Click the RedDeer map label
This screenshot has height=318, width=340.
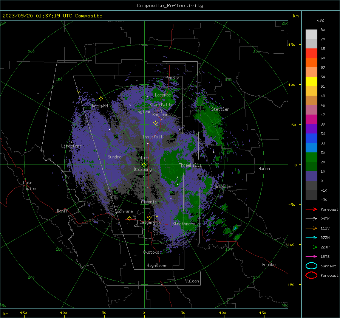[160, 115]
